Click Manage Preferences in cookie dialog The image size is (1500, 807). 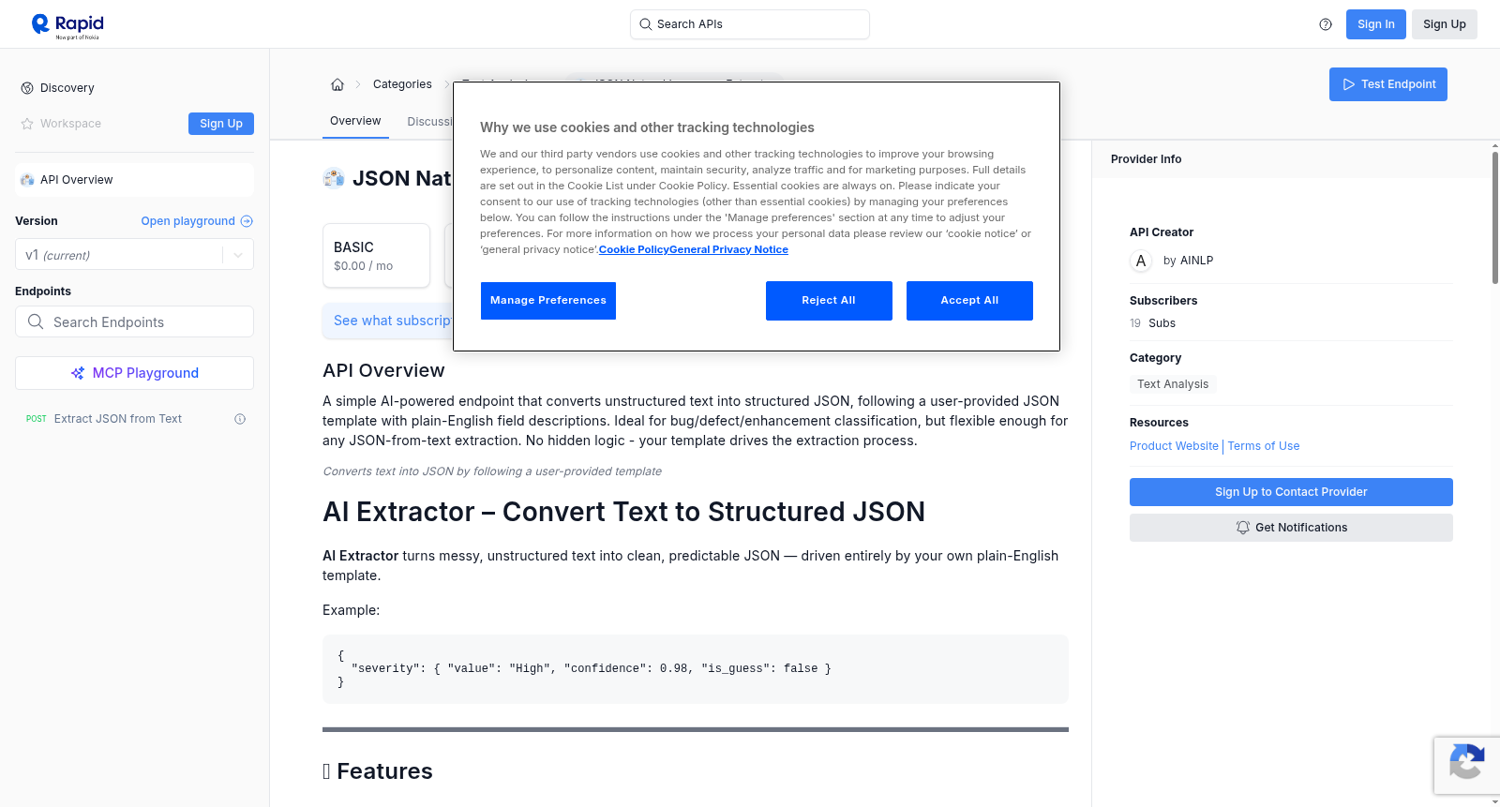[548, 301]
